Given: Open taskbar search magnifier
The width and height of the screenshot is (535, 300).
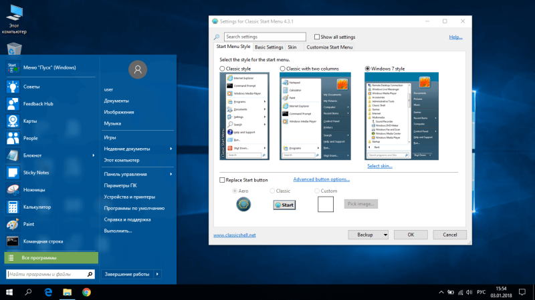Looking at the screenshot, I should pyautogui.click(x=28, y=292).
